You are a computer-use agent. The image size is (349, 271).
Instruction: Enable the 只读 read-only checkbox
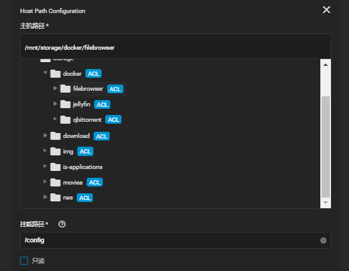[24, 261]
